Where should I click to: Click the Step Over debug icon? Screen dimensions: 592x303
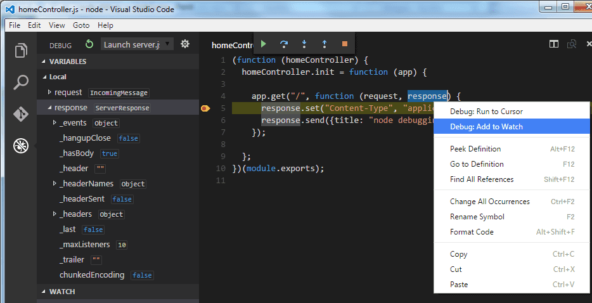pyautogui.click(x=284, y=44)
